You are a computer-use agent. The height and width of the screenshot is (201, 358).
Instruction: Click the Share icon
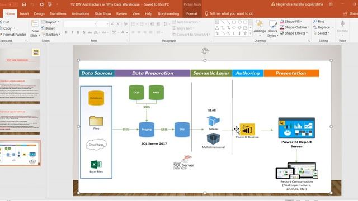(x=345, y=13)
